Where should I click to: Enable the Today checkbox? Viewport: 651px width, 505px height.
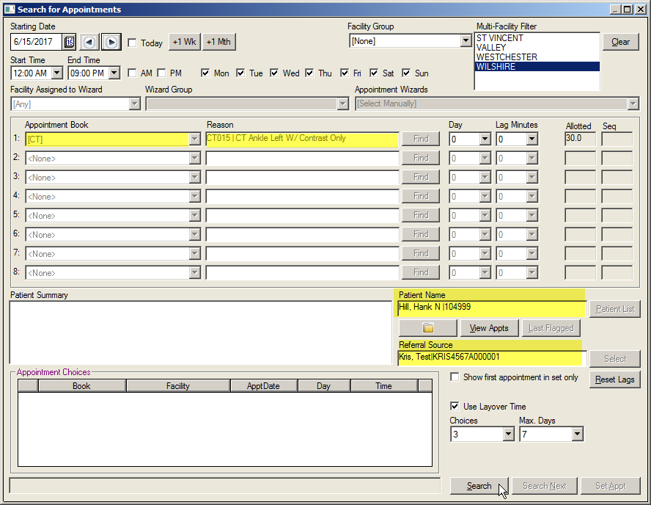pos(133,43)
